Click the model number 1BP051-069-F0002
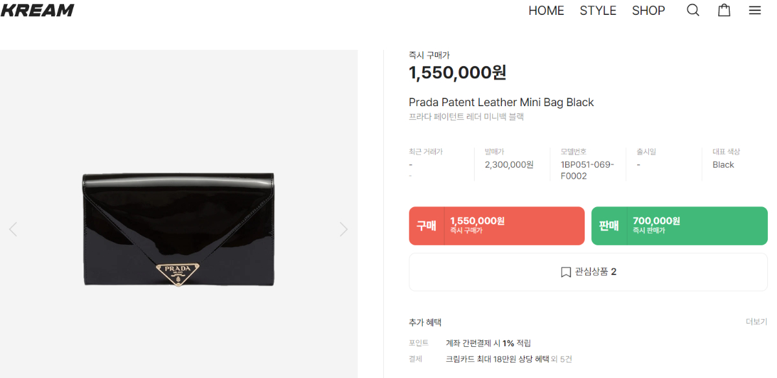777x378 pixels. click(587, 170)
